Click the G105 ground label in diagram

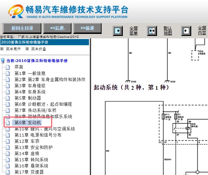point(173,82)
